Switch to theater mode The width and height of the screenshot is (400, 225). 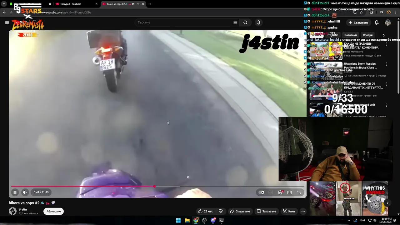(x=290, y=192)
